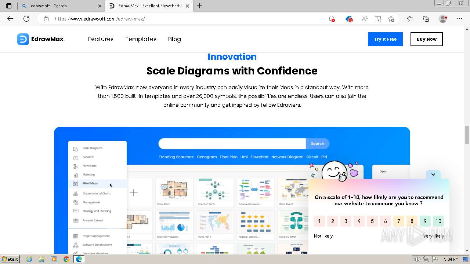Click the template search field in preview
470x264 pixels.
[x=232, y=144]
